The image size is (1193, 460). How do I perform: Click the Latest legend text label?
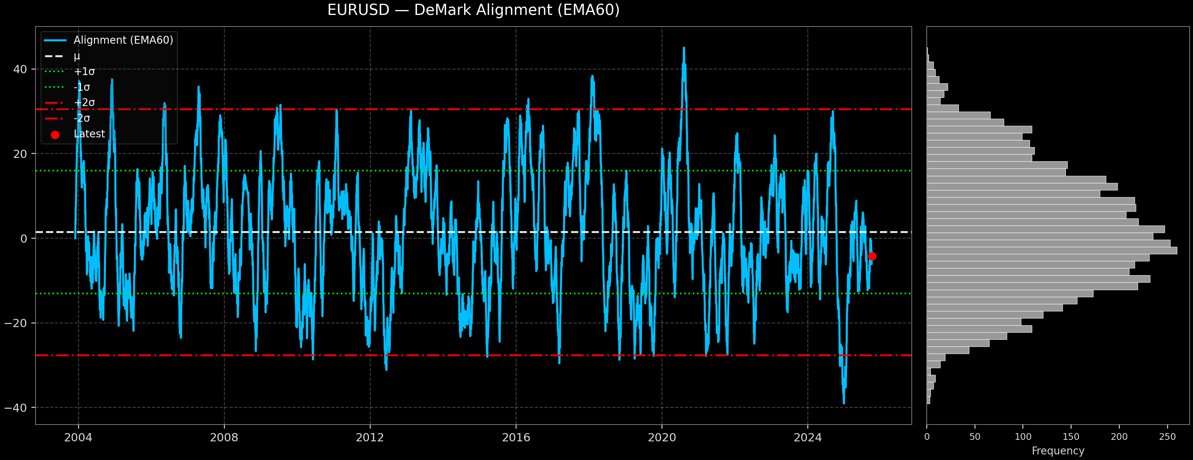[89, 134]
